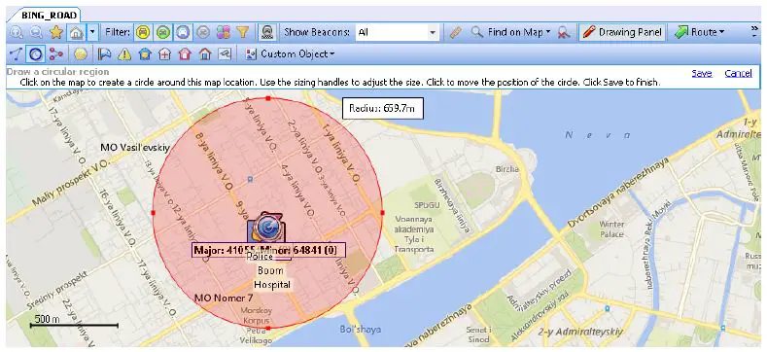Click the Radius 659.7m label
767x352 pixels.
[x=382, y=109]
